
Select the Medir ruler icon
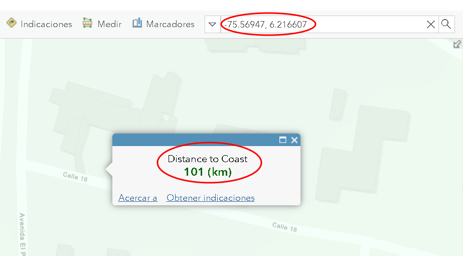point(87,23)
